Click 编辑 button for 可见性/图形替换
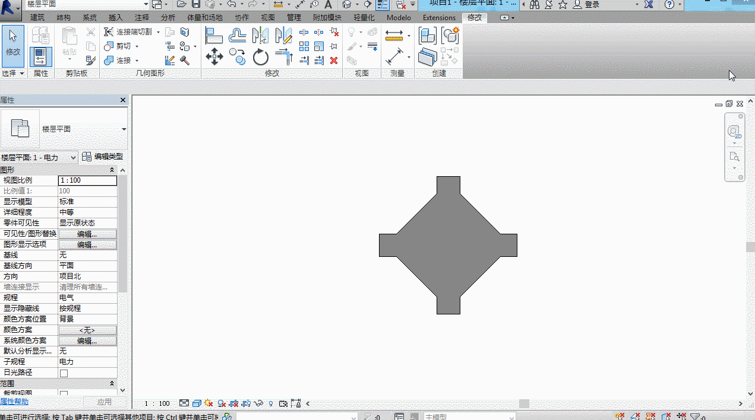This screenshot has height=420, width=755. tap(87, 234)
